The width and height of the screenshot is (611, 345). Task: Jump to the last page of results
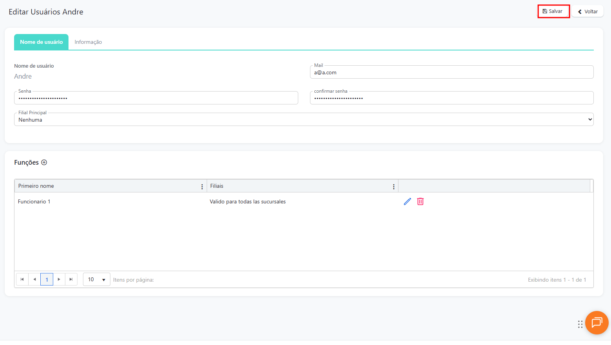tap(71, 279)
